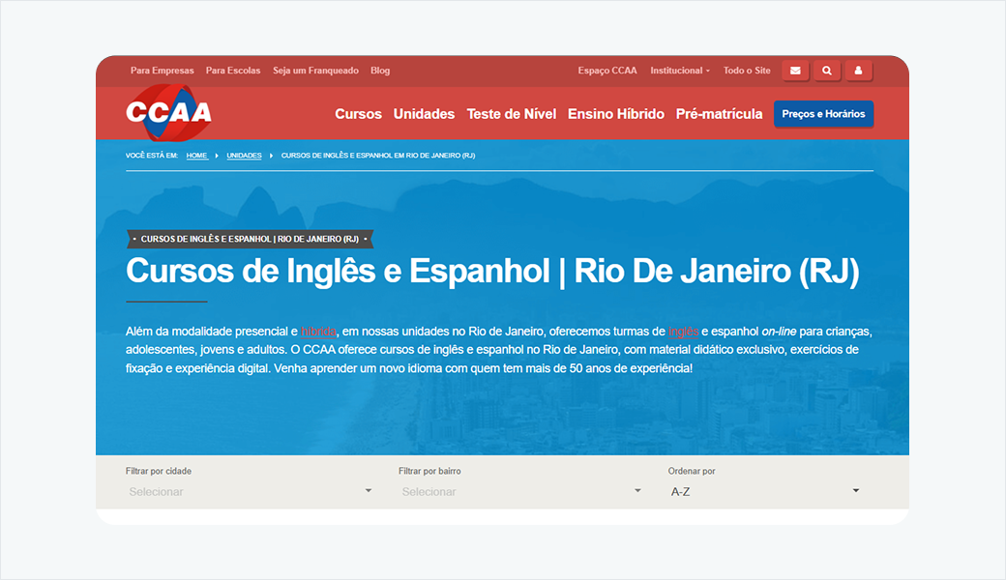This screenshot has height=580, width=1006.
Task: Visit the Blog link
Action: pos(380,71)
